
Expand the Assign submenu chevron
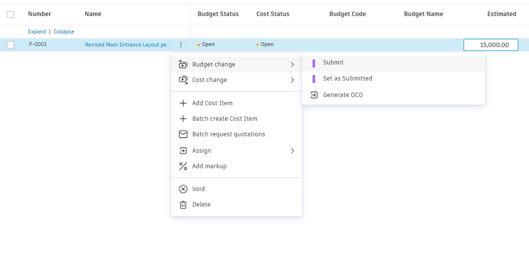[292, 151]
